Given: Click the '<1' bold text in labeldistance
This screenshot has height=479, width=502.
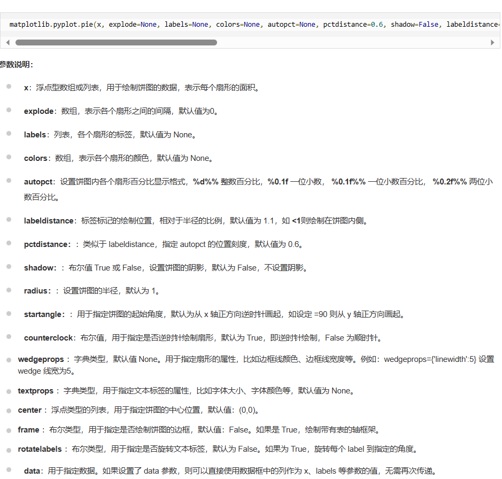Looking at the screenshot, I should [x=296, y=221].
